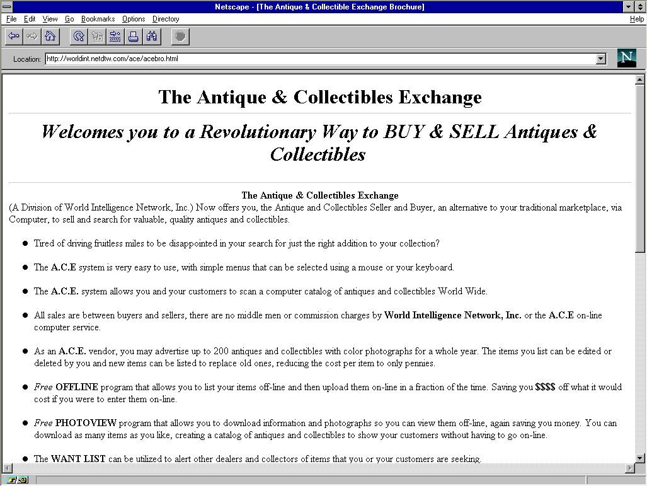Click the horizontal scrollbar right arrow
This screenshot has width=647, height=486.
coord(629,468)
